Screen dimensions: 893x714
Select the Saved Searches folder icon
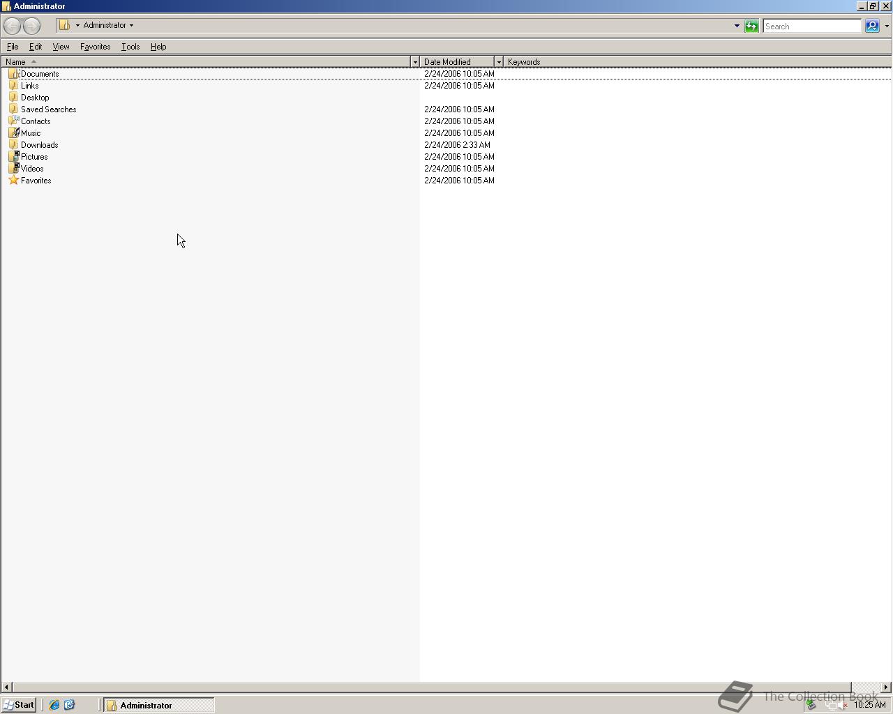[x=13, y=109]
